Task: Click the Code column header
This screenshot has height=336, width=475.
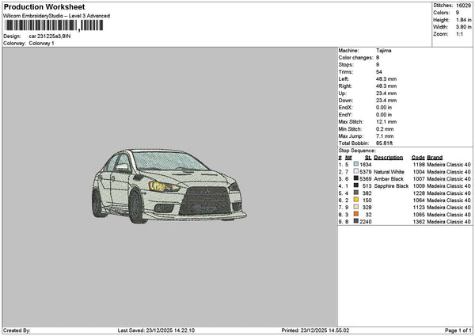Action: coord(418,157)
